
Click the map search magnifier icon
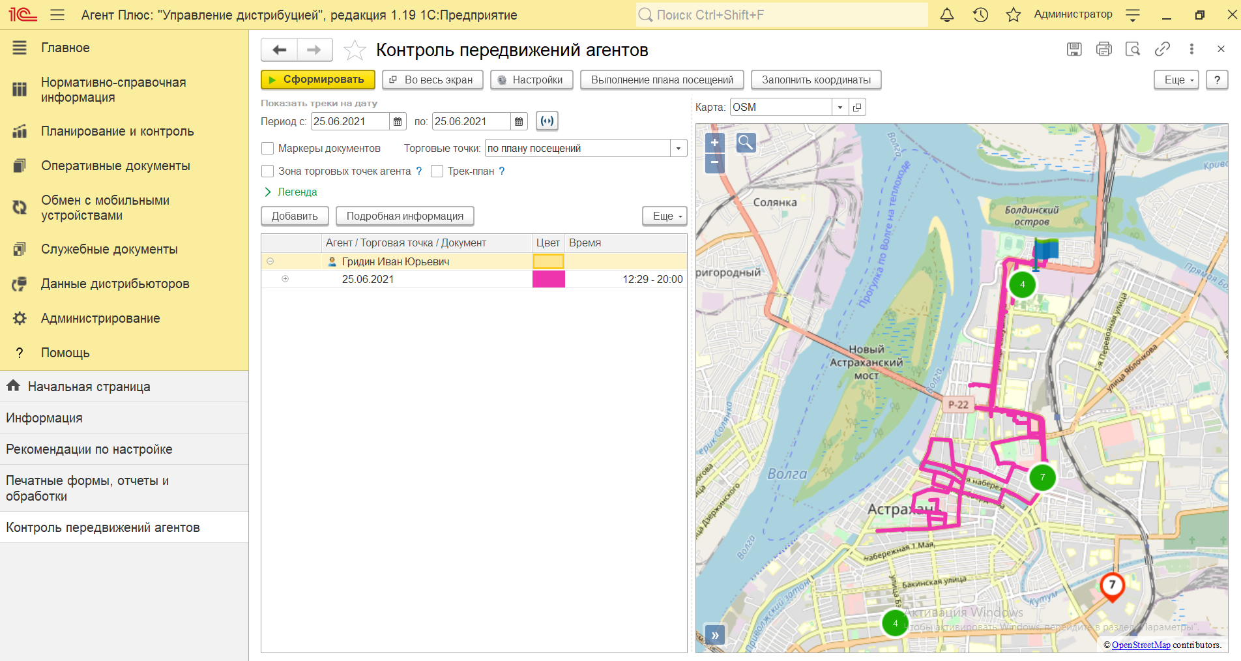[x=746, y=142]
